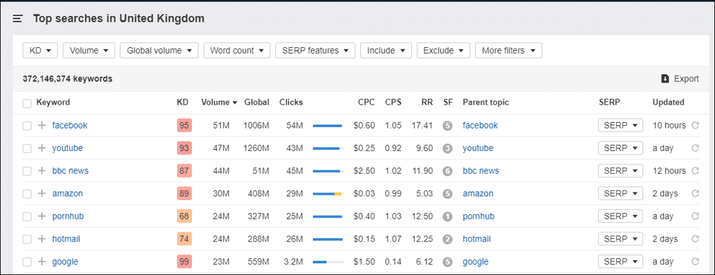715x275 pixels.
Task: Click the amazon clicks distribution bar
Action: tap(328, 194)
